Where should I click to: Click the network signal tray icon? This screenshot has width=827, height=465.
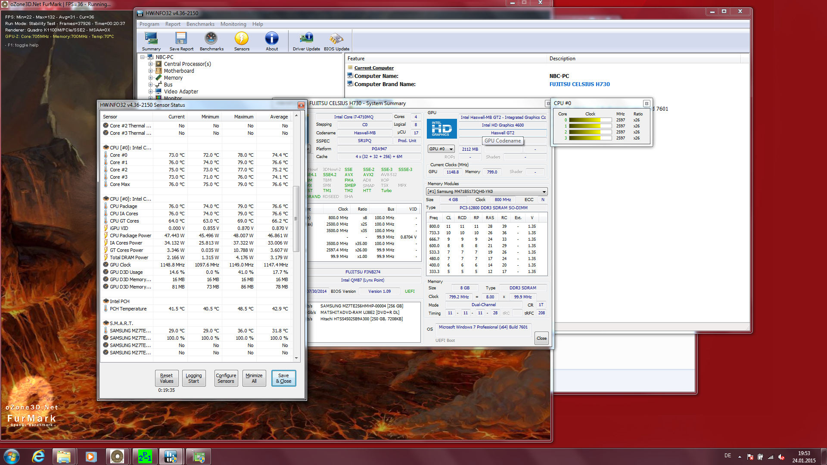[x=771, y=457]
